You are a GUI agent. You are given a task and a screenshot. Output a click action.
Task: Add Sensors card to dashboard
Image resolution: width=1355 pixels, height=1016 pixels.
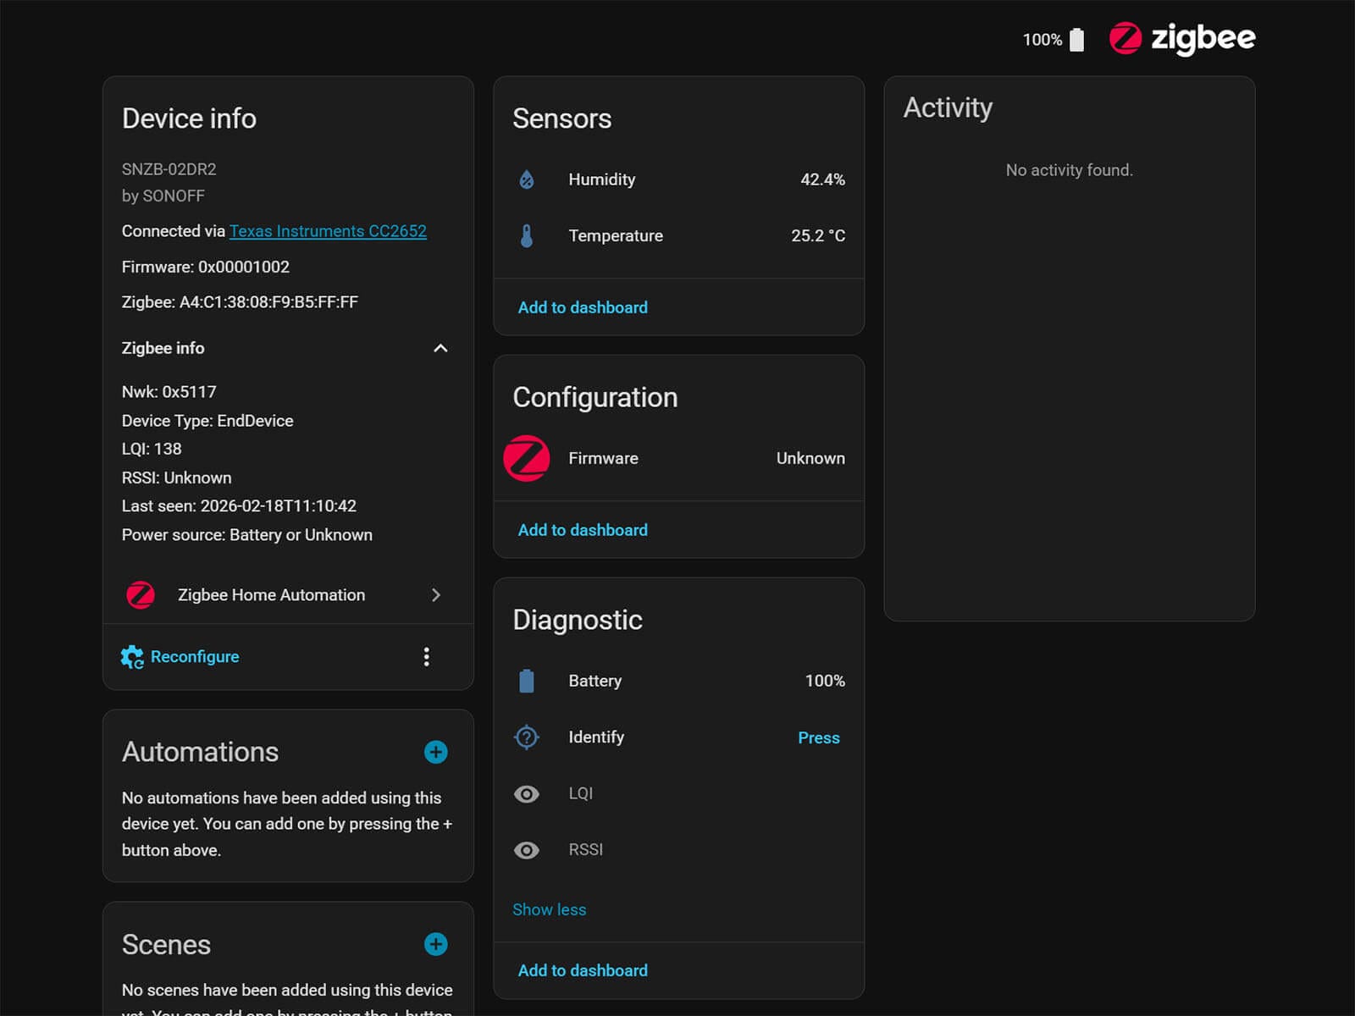tap(583, 307)
